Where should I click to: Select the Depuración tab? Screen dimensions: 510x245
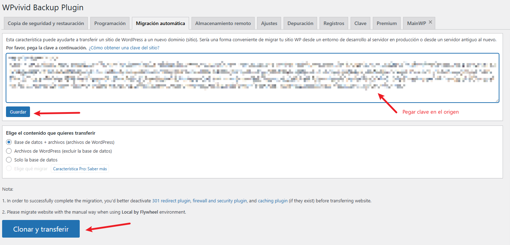tap(300, 24)
